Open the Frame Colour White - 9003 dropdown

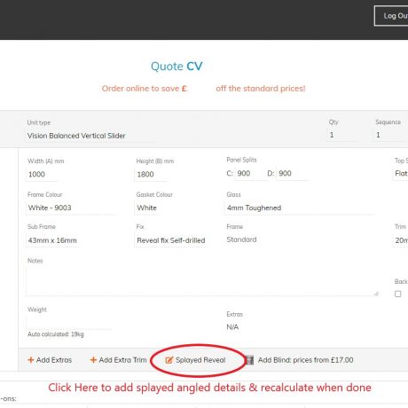tap(72, 208)
